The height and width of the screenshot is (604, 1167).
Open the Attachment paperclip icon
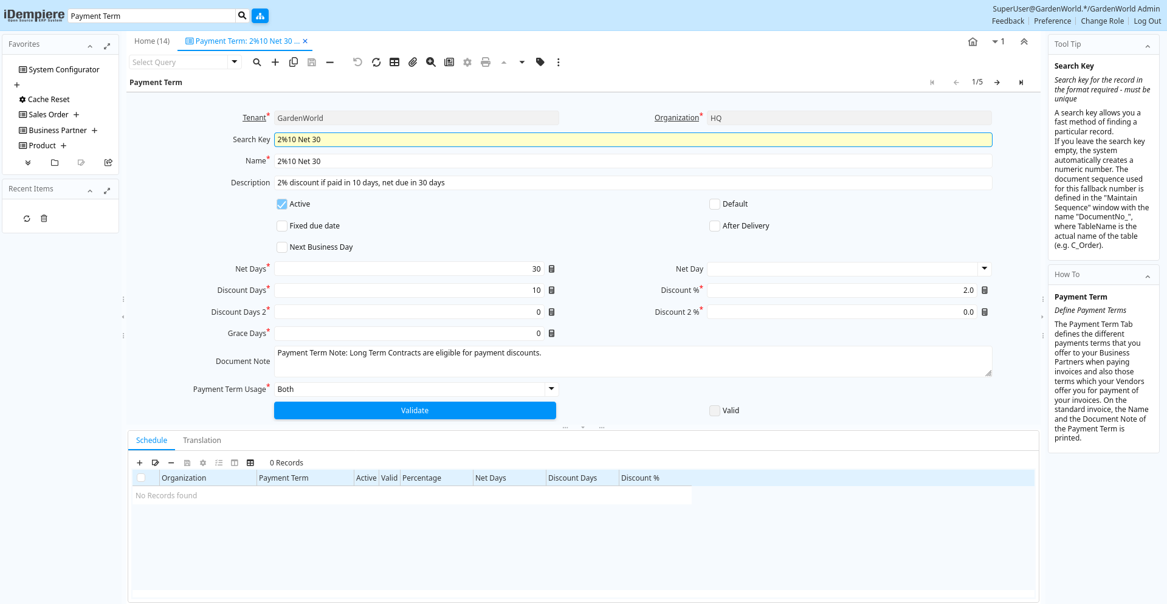[413, 62]
